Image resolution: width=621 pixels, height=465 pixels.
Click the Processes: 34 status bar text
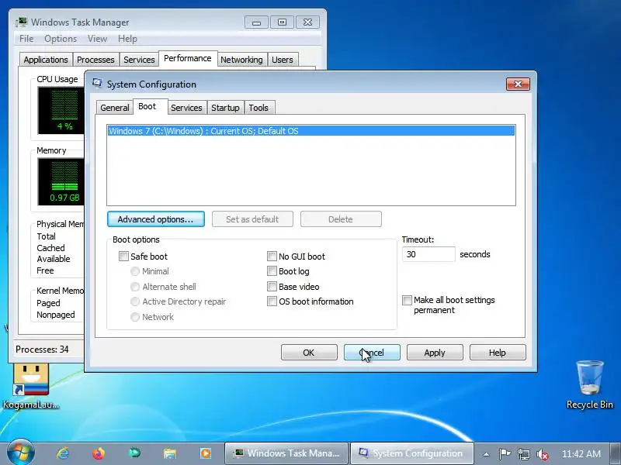point(42,350)
